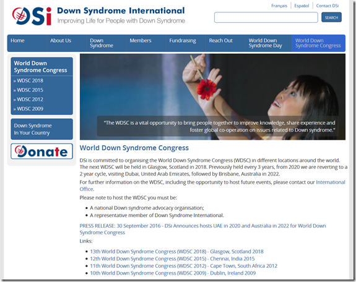This screenshot has width=356, height=282.
Task: Click 'A representative member of Down Syndrome International' bullet
Action: [x=157, y=215]
